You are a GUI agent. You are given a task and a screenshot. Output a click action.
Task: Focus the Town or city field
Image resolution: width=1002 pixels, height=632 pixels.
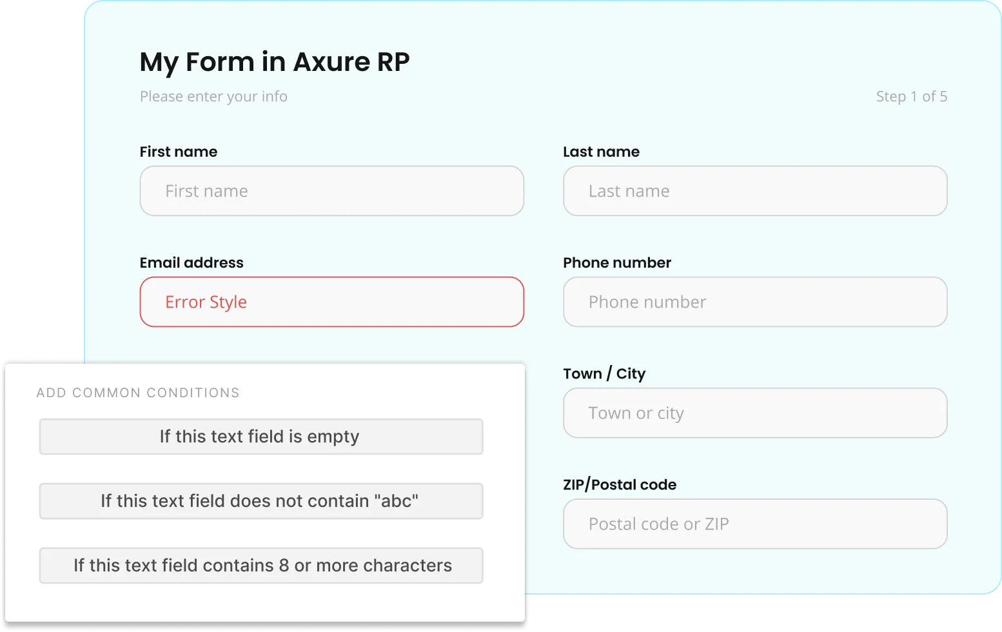(x=754, y=413)
